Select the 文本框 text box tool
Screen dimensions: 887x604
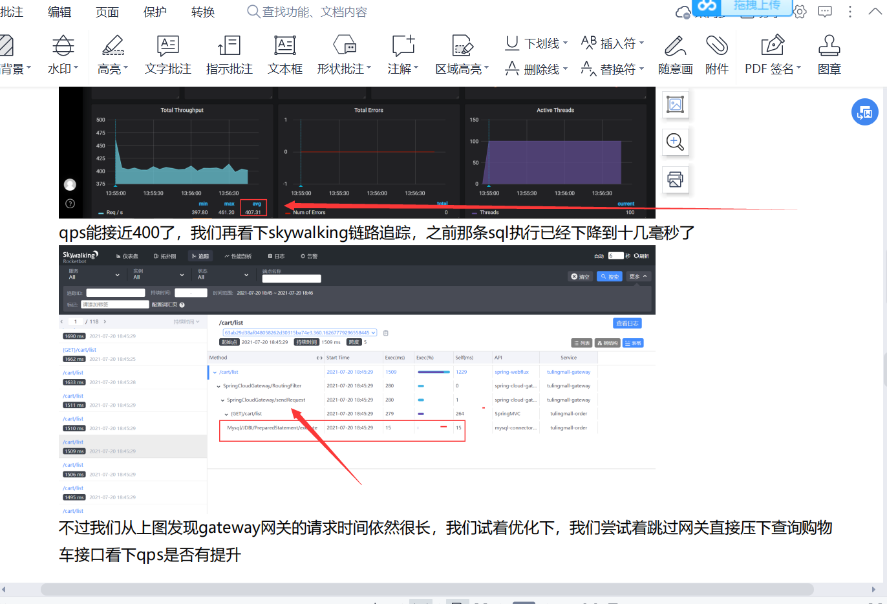[285, 54]
